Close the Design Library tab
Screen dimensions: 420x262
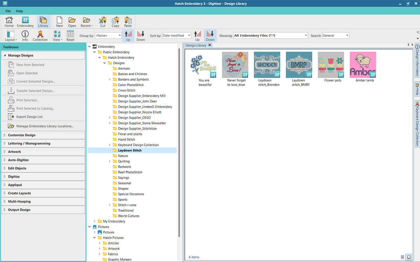point(210,45)
